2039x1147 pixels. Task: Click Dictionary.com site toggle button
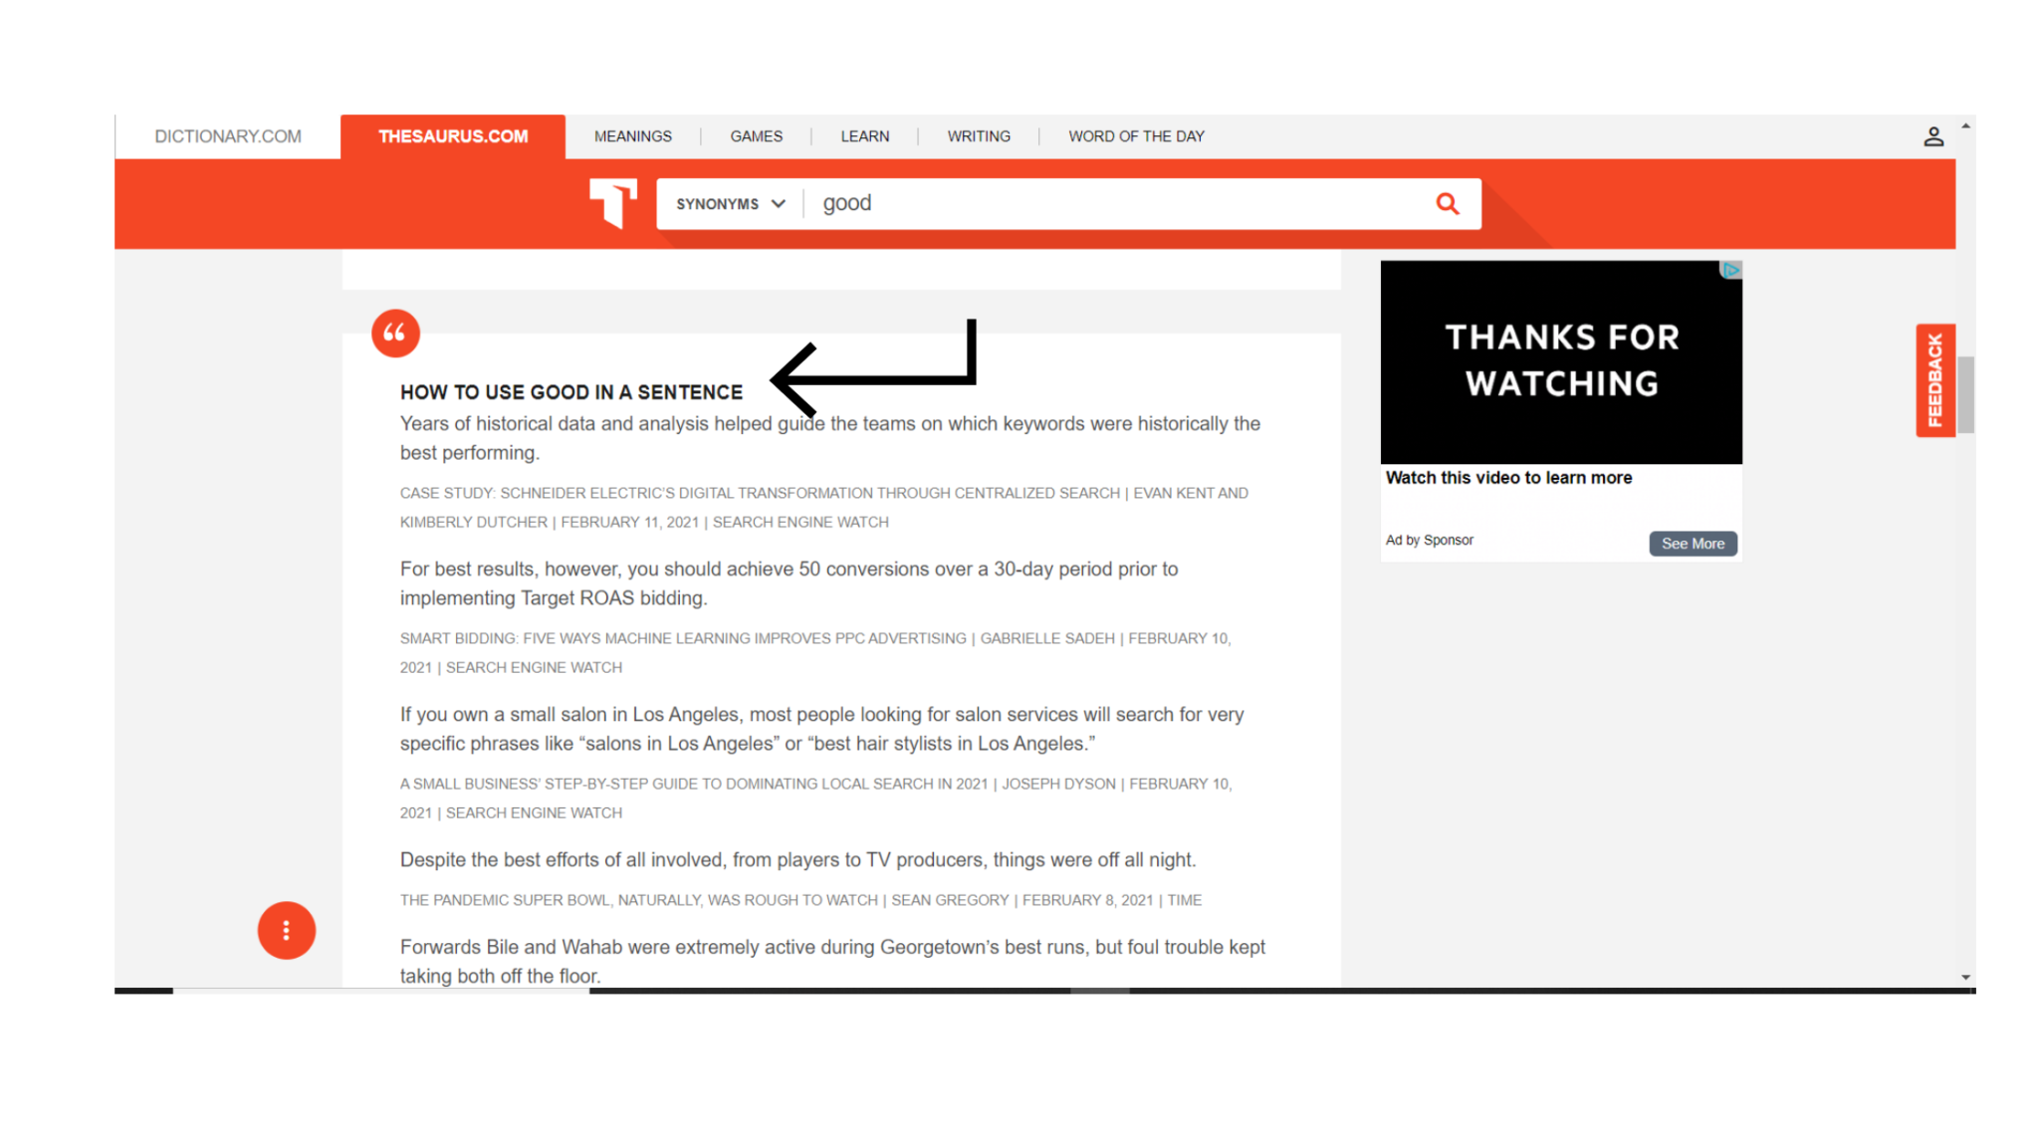point(227,135)
